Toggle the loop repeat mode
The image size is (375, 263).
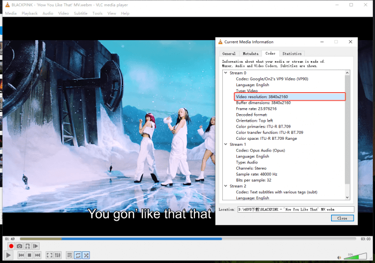pyautogui.click(x=78, y=256)
